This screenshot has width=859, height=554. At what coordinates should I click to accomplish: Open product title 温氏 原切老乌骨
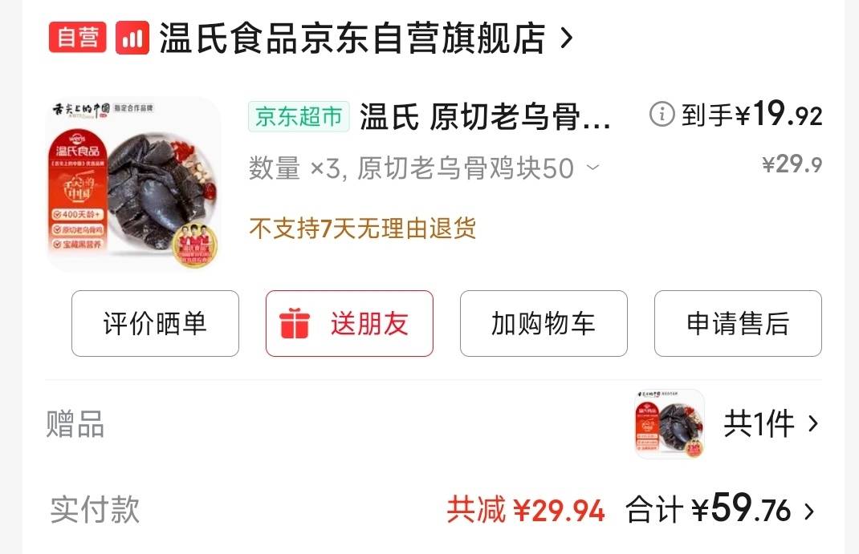(485, 116)
